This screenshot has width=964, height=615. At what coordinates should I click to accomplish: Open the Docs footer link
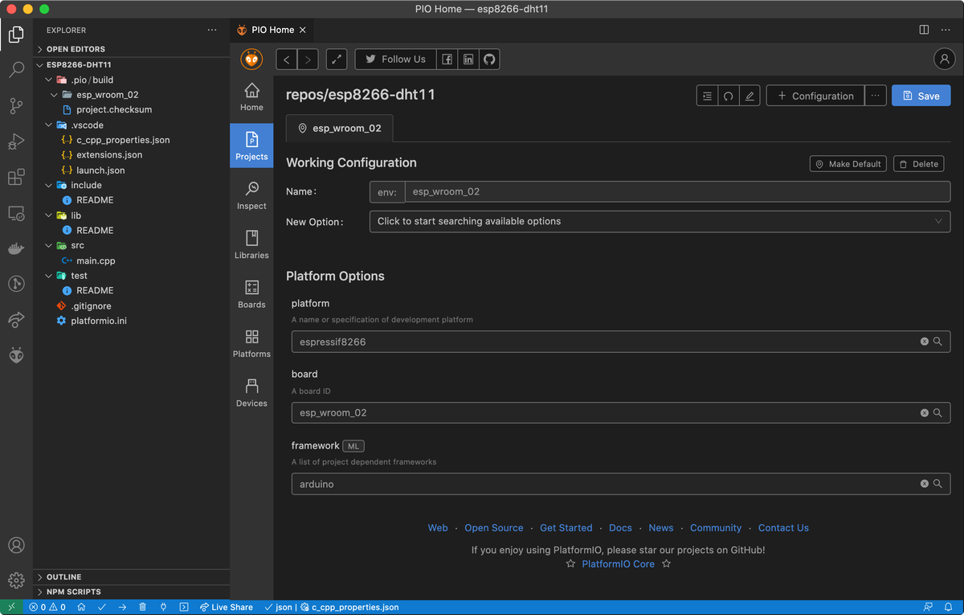[620, 527]
